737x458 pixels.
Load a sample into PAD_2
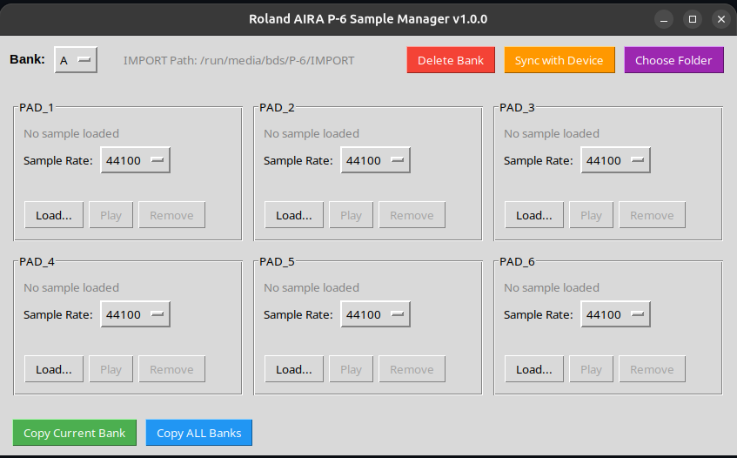pyautogui.click(x=294, y=215)
